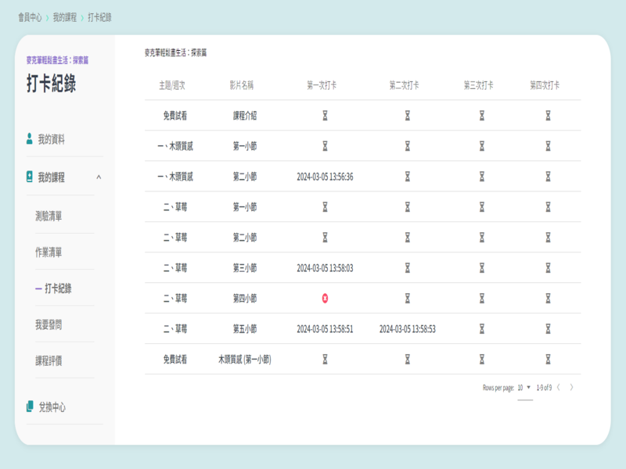Click the book icon beside 我的課程

point(30,177)
